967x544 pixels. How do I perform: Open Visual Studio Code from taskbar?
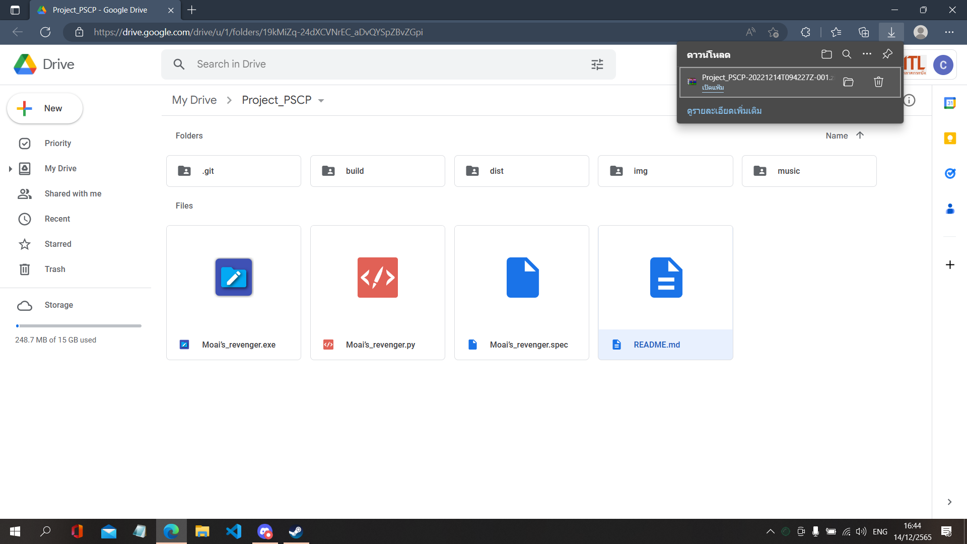[234, 531]
